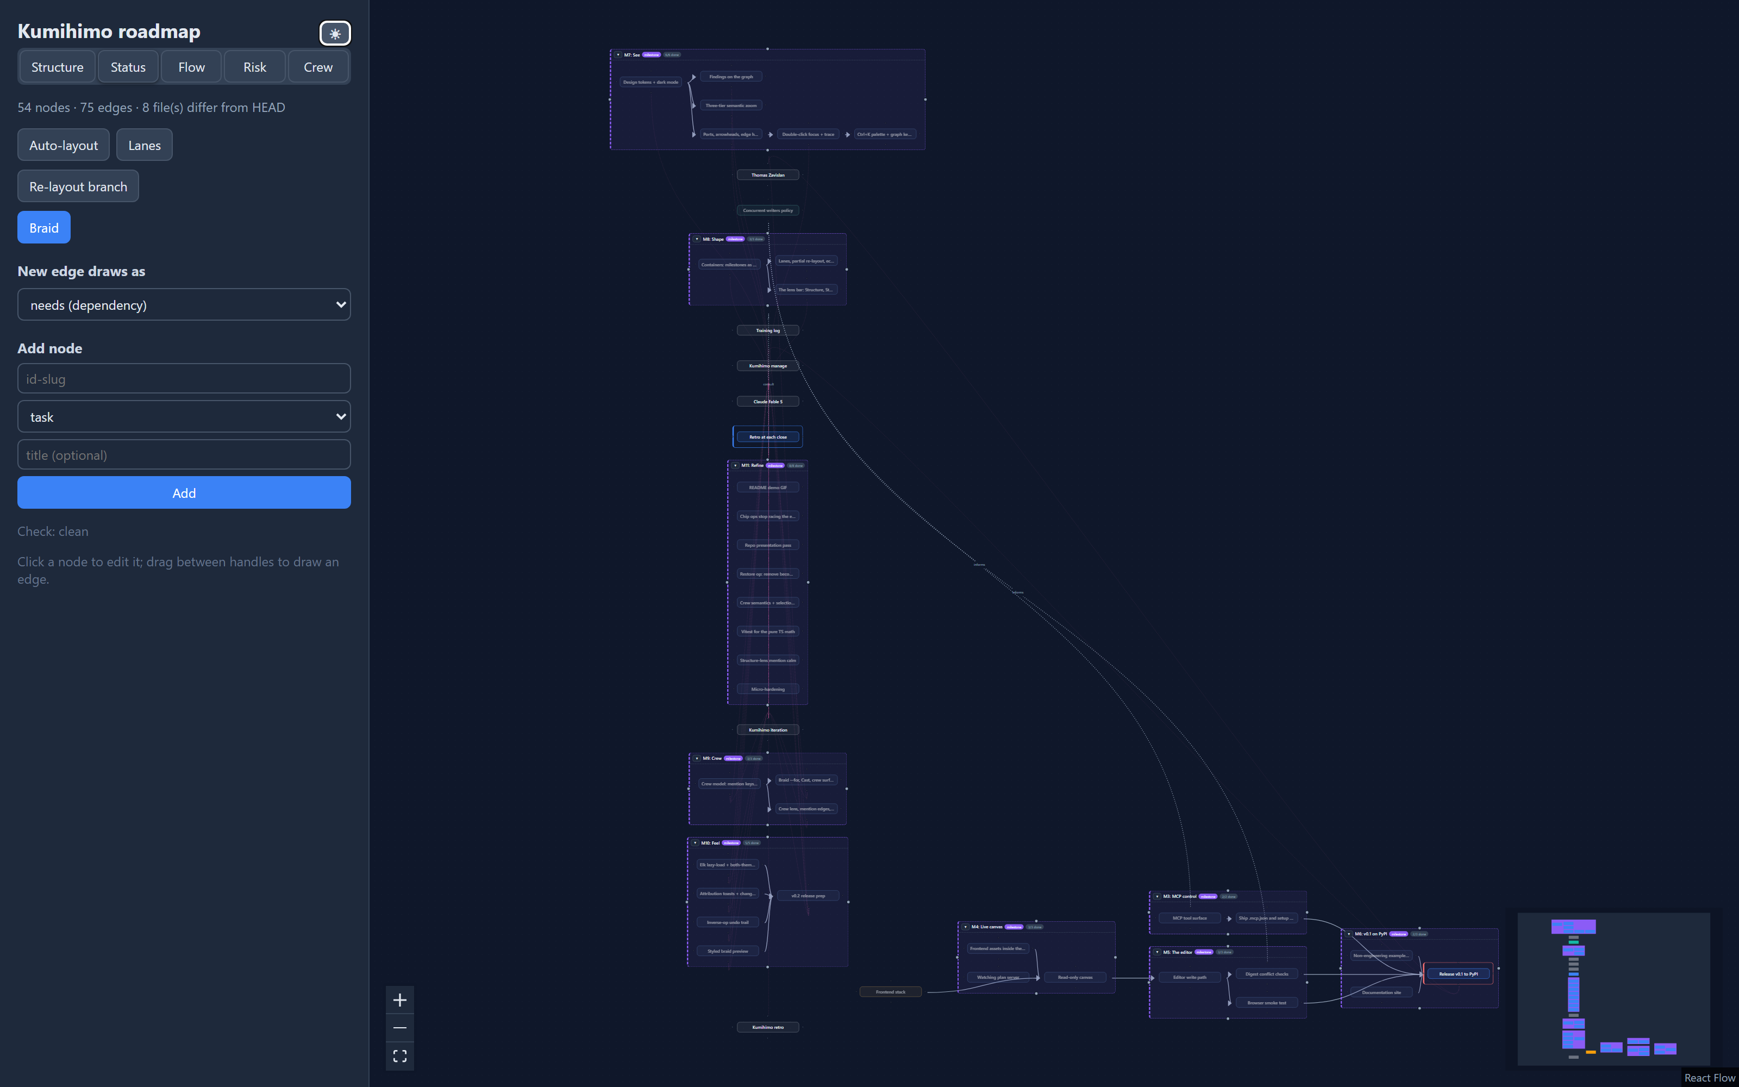Click the Lanes layout button
1739x1087 pixels.
pos(145,145)
